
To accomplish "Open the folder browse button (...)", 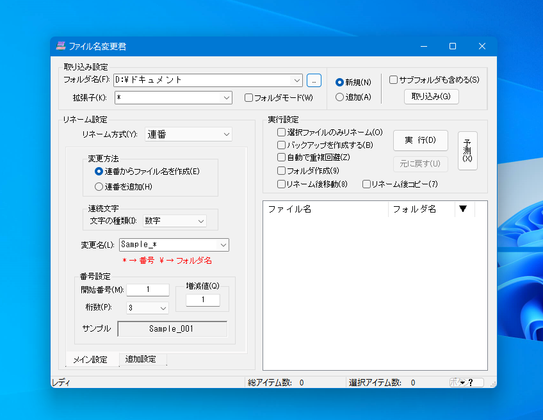I will click(314, 80).
